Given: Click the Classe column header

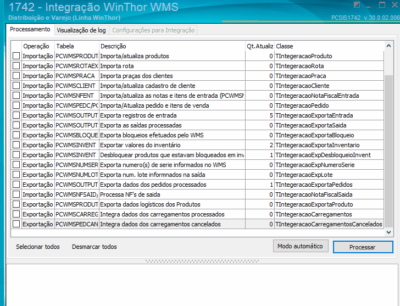Looking at the screenshot, I should tap(329, 46).
